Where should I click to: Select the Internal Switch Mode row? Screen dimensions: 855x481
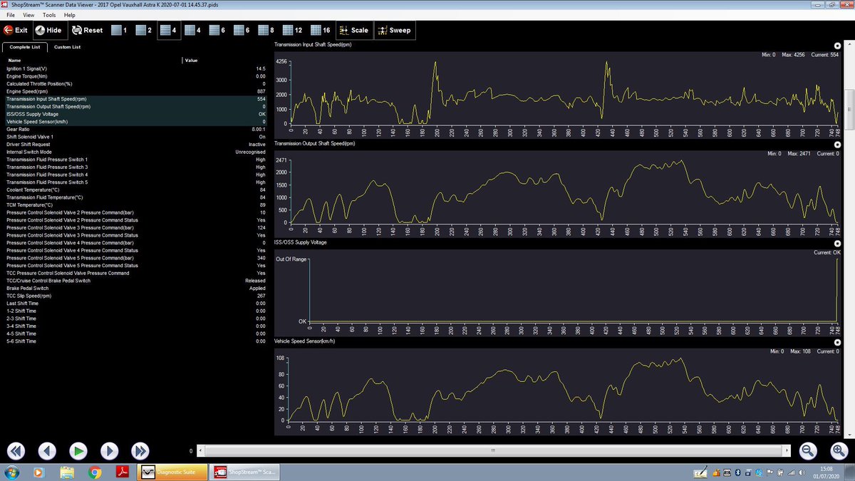(x=135, y=152)
